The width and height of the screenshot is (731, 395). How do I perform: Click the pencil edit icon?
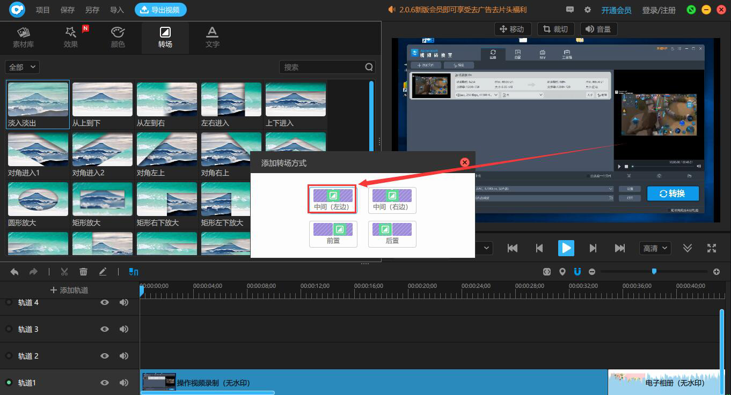103,272
